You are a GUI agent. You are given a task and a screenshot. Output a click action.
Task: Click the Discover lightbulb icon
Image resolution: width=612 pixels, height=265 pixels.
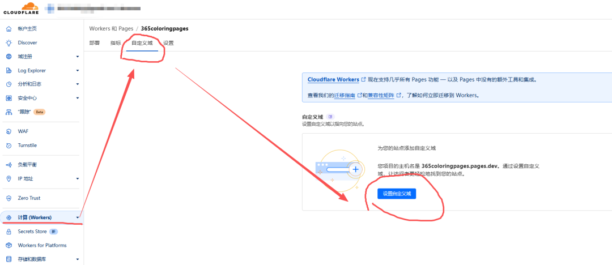[8, 42]
